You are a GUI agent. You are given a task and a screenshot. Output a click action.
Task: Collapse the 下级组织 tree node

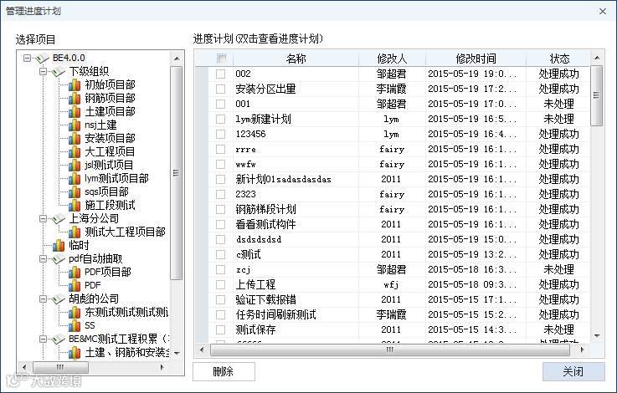[43, 72]
